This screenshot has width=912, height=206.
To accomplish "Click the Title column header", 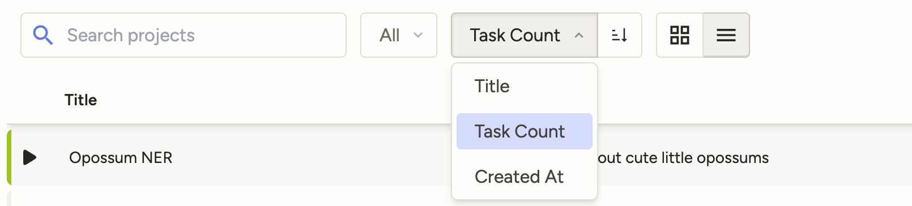I will point(80,100).
